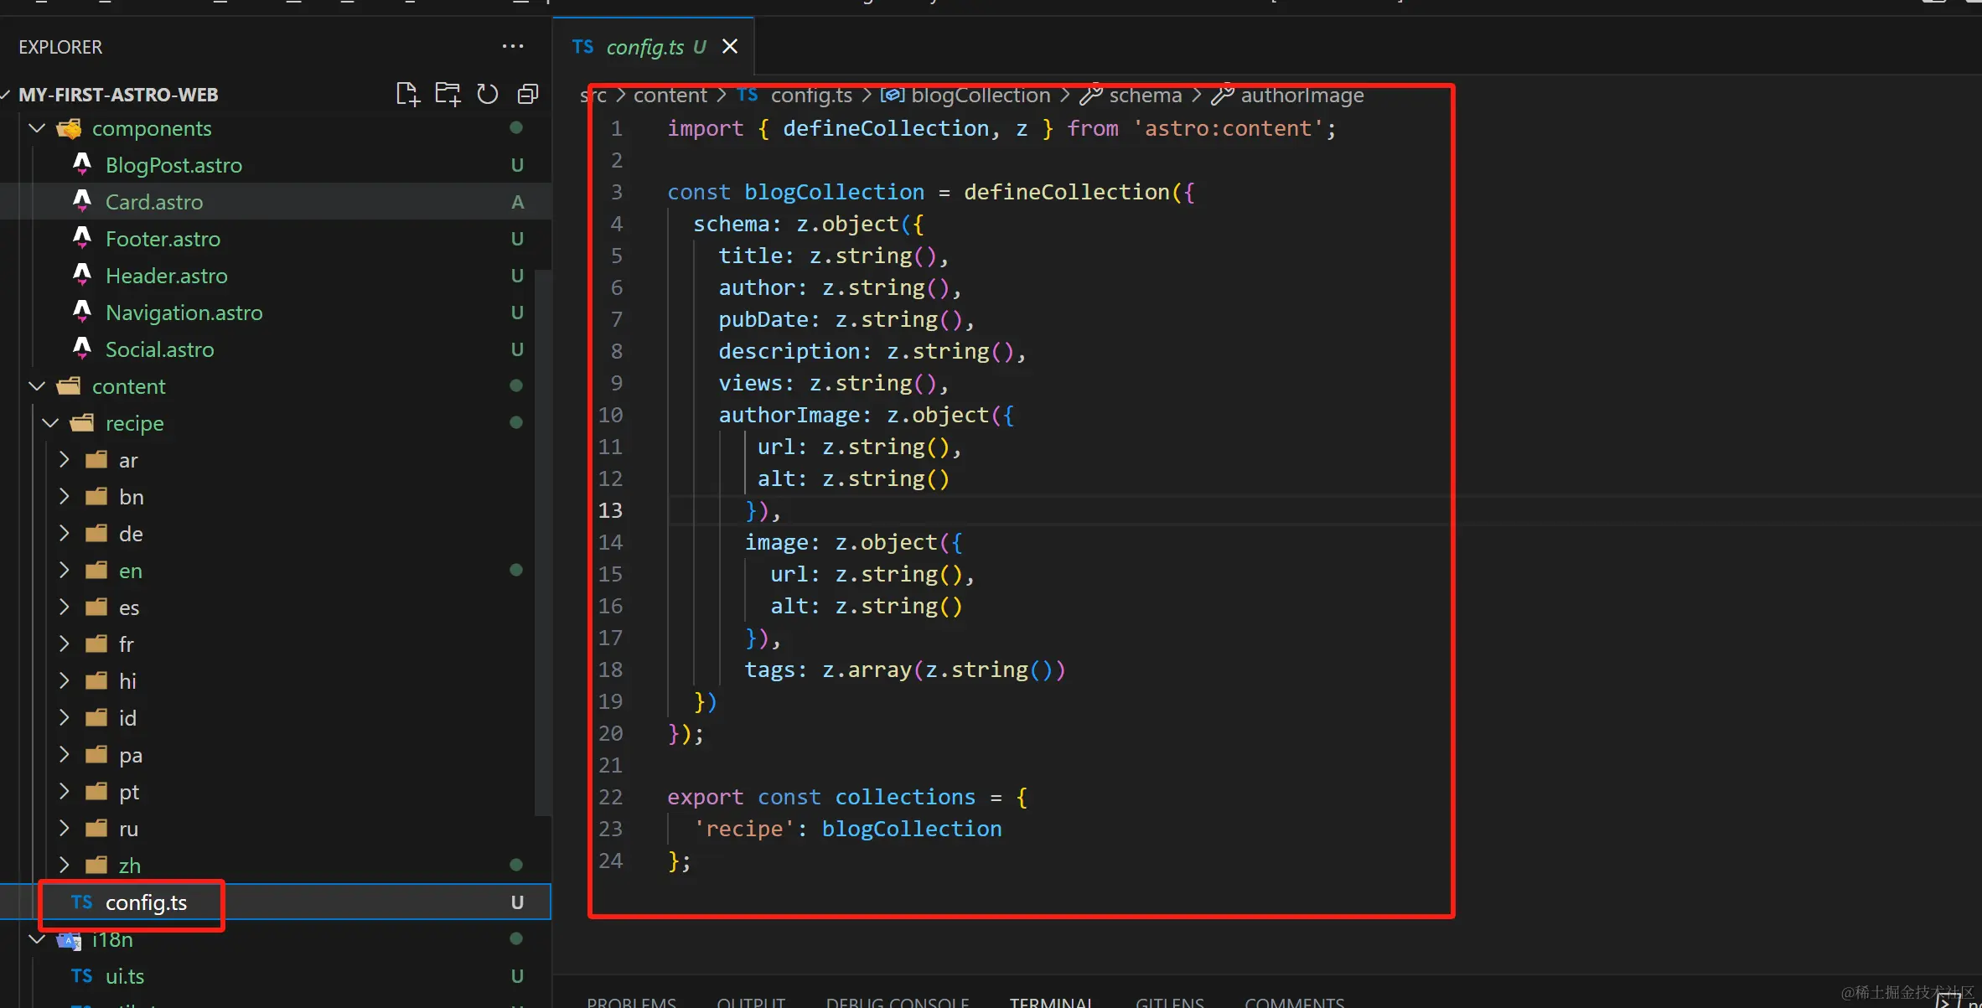Expand the en language folder
Image resolution: width=1982 pixels, height=1008 pixels.
tap(65, 571)
